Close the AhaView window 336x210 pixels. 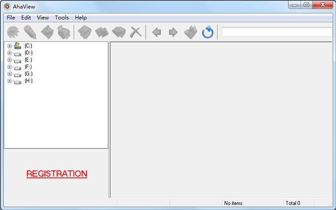(323, 4)
